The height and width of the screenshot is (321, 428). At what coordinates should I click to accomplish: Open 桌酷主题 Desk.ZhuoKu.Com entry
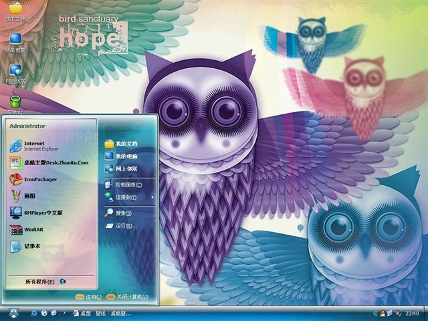click(x=49, y=163)
